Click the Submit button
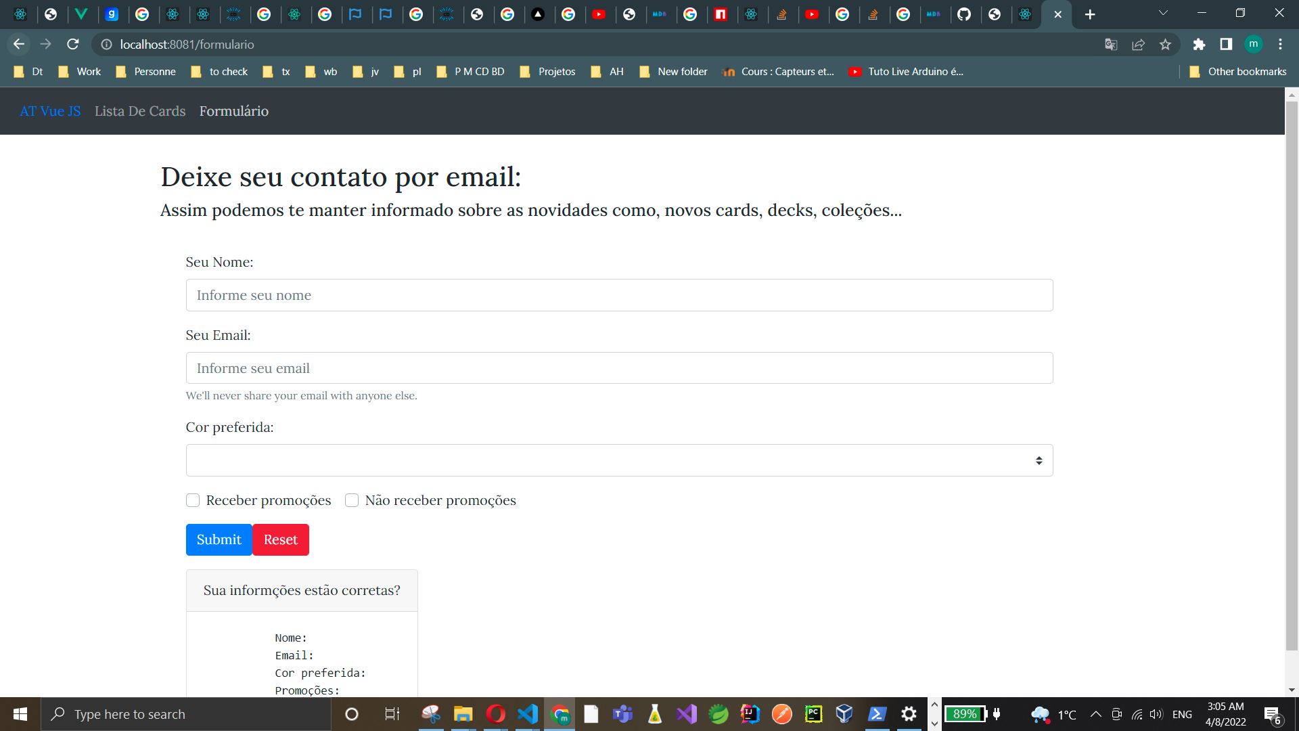This screenshot has width=1299, height=731. pyautogui.click(x=218, y=539)
